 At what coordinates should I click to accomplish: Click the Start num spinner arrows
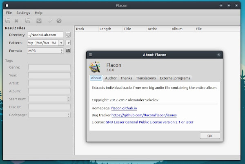69,99
